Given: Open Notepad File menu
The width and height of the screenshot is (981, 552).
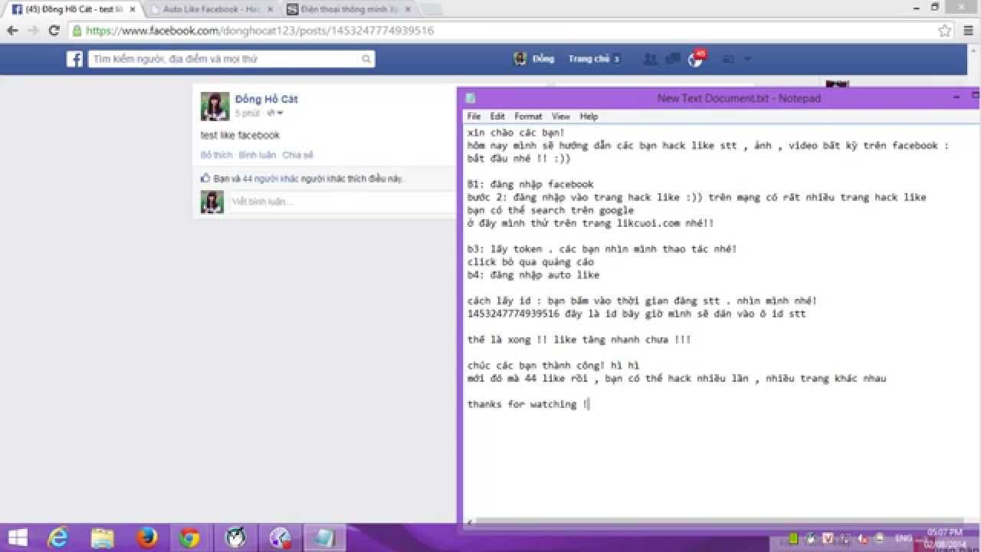Looking at the screenshot, I should tap(474, 117).
